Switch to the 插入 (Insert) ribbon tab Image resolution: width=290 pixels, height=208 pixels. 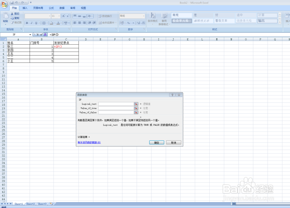[x=25, y=8]
